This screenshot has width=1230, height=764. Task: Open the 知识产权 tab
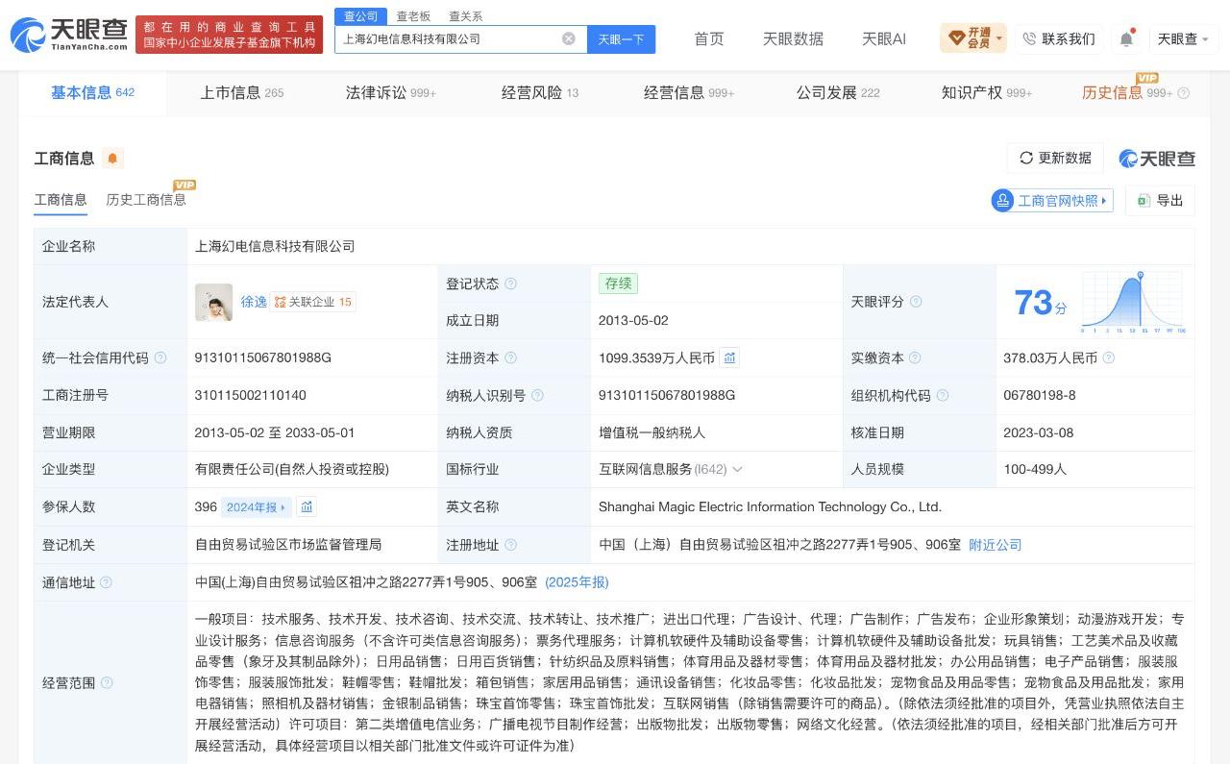coord(986,92)
